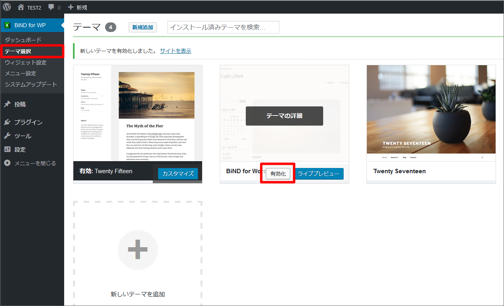Open TEST2 site home icon
Image resolution: width=504 pixels, height=306 pixels.
21,7
